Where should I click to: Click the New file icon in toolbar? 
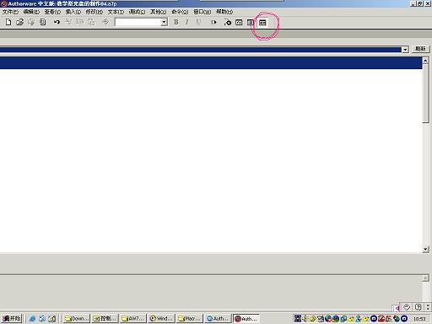point(8,22)
